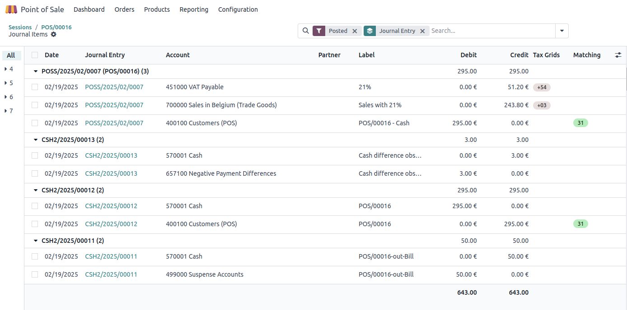Tick checkbox for the 451000 VAT Payable row
The width and height of the screenshot is (627, 310).
point(35,87)
